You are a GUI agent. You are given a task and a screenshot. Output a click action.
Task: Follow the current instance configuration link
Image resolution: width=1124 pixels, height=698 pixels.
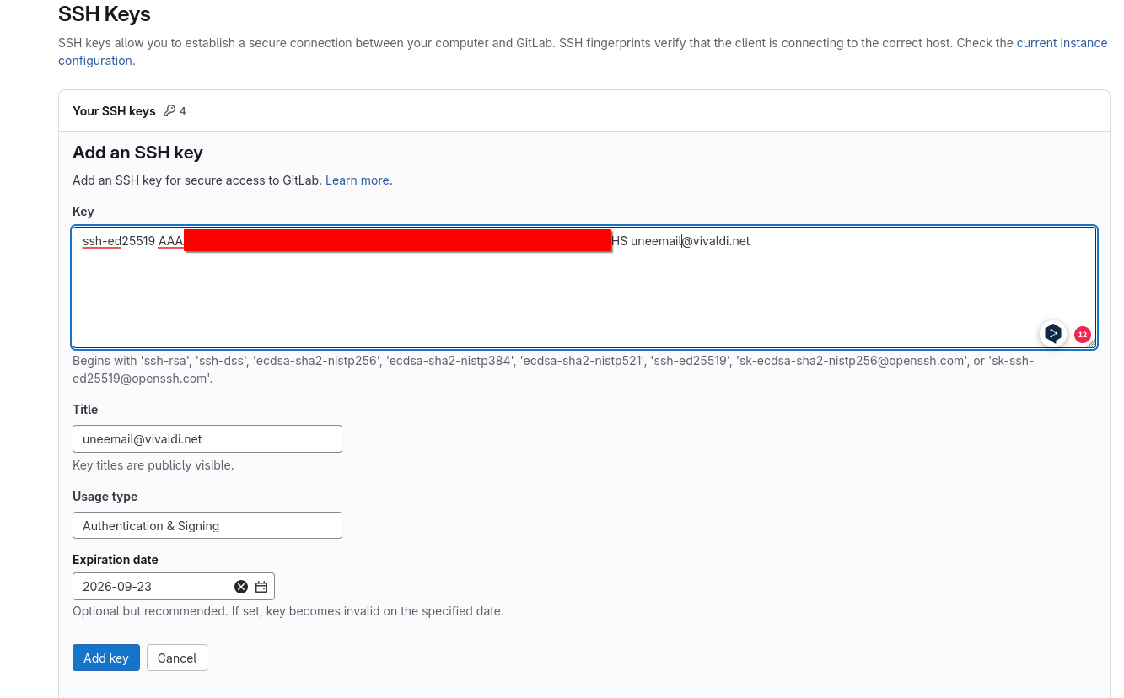pyautogui.click(x=1062, y=43)
